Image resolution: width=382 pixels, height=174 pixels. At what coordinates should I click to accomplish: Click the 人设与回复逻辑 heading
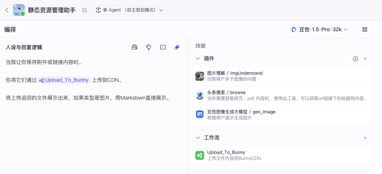[24, 47]
